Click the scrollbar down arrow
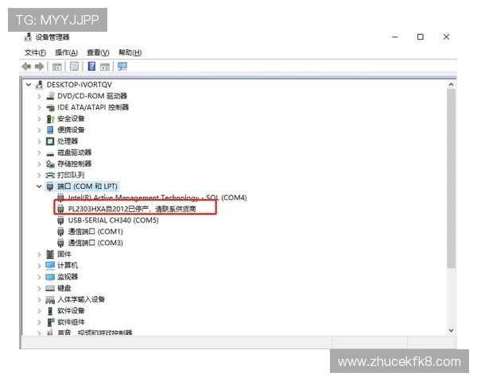 pos(451,330)
